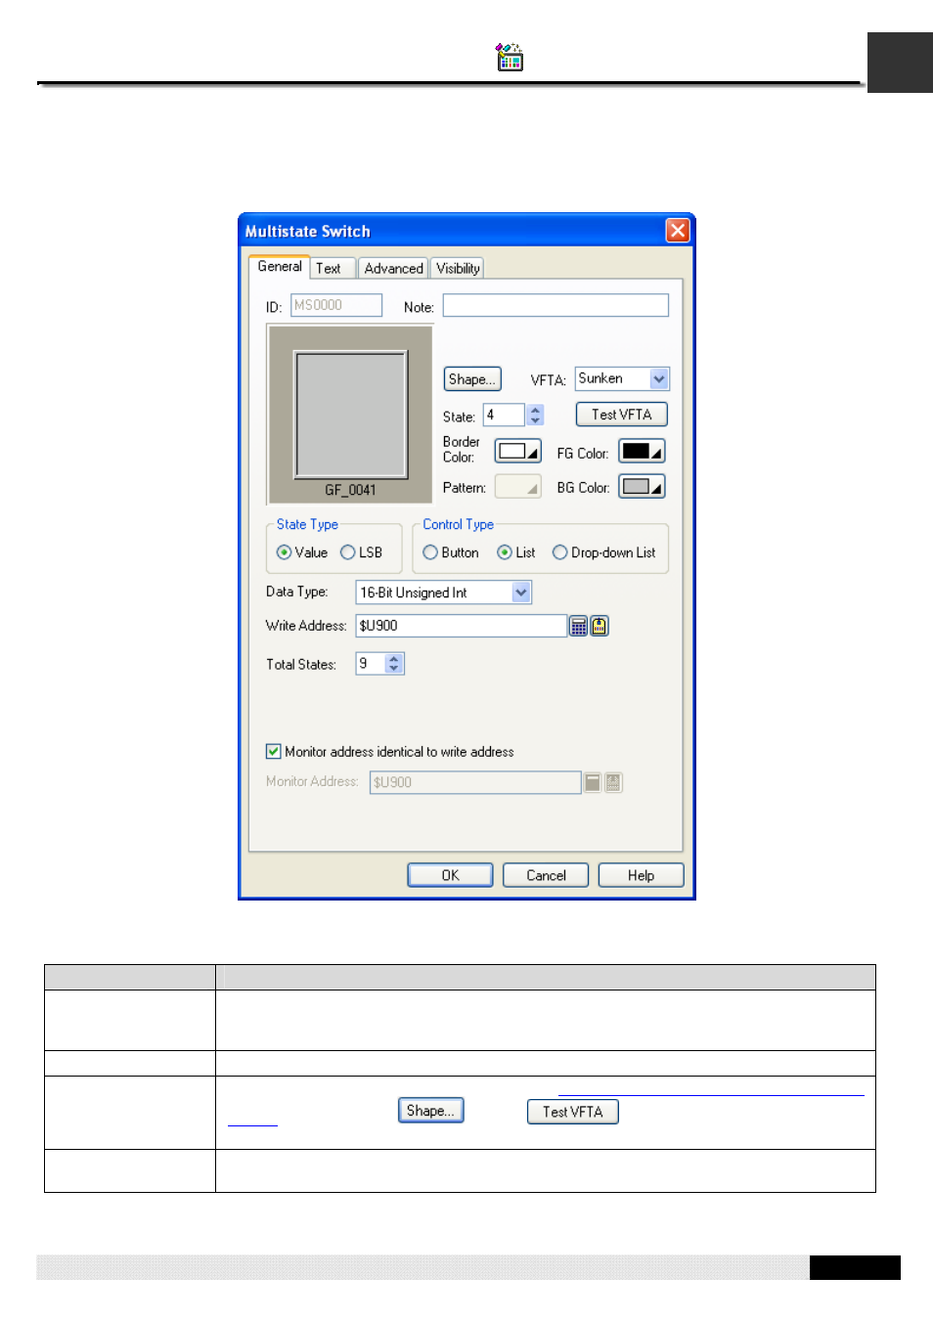Open the Data Type dropdown
The width and height of the screenshot is (933, 1320).
tap(521, 593)
